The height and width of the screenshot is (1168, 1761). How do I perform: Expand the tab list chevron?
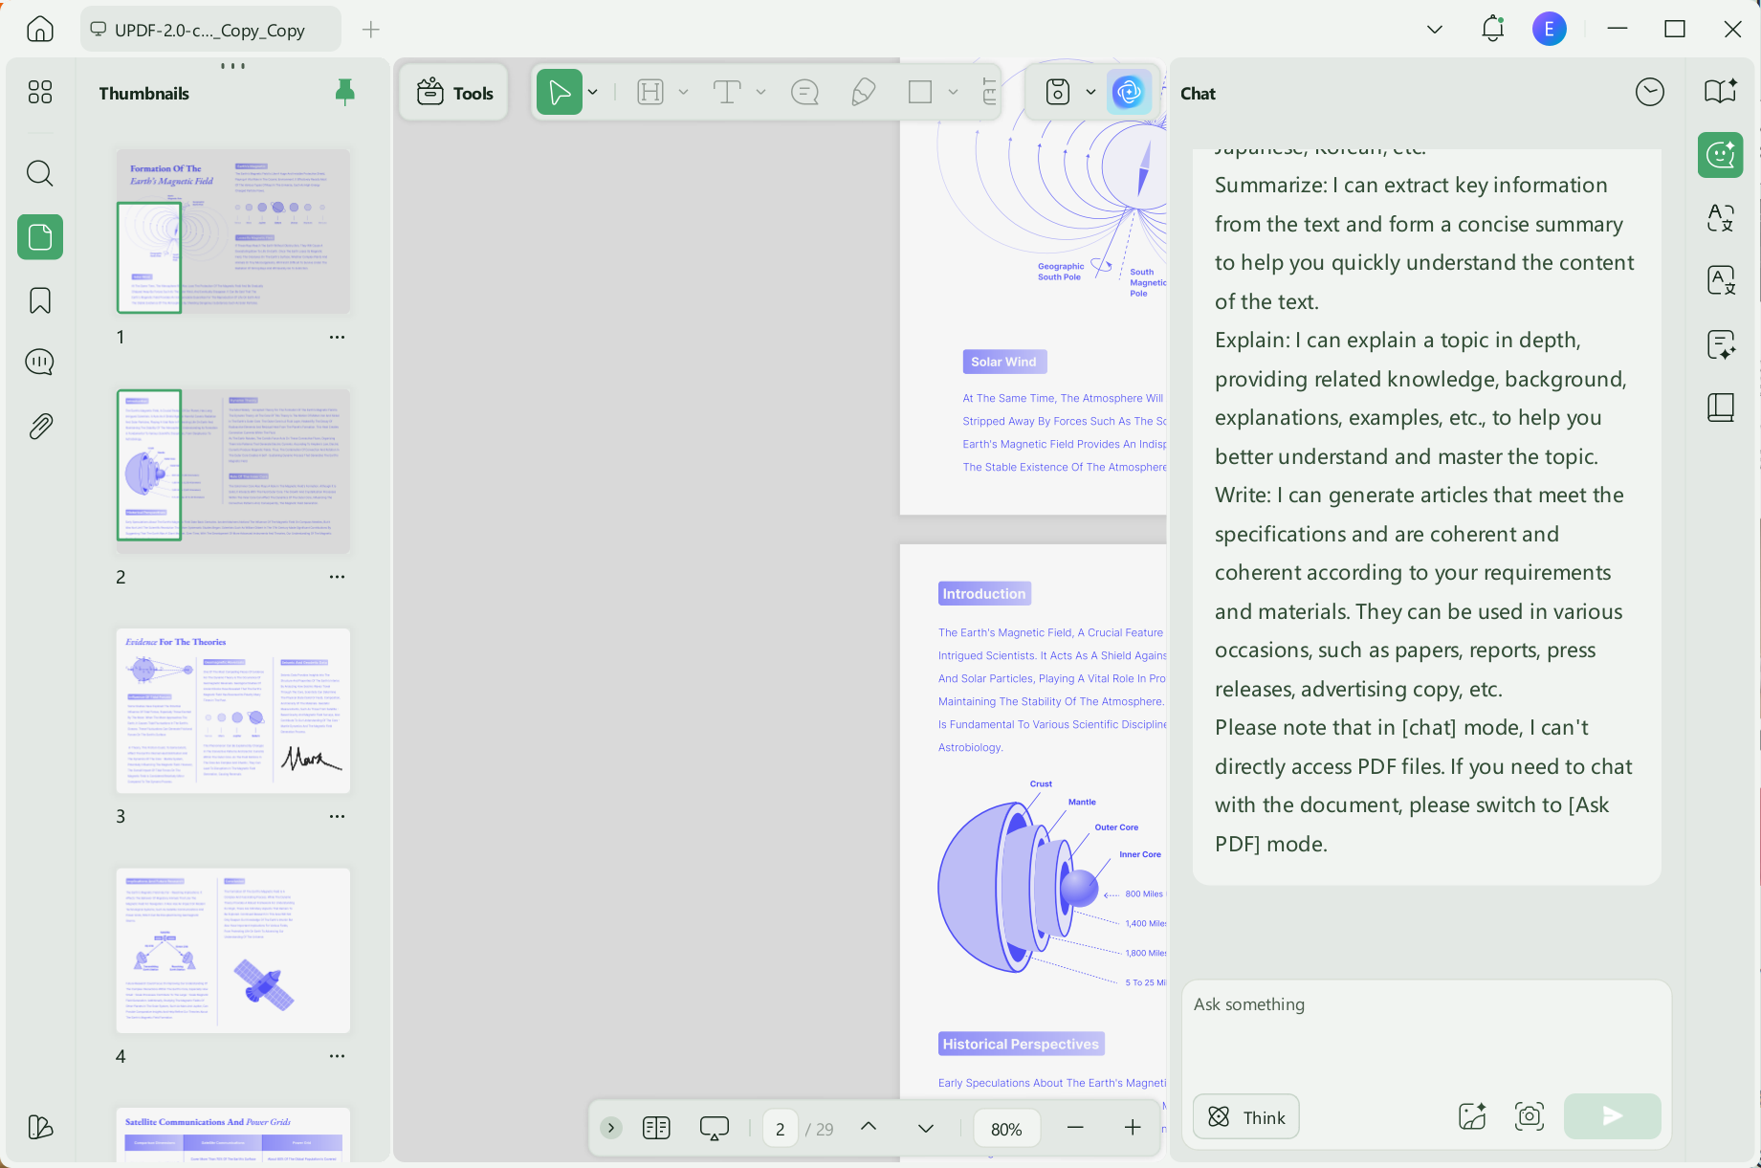pyautogui.click(x=1435, y=30)
